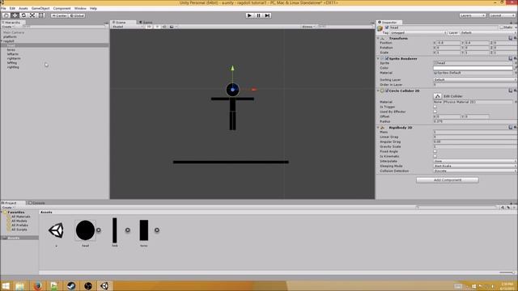Click the Unity scene asset icon
Image resolution: width=518 pixels, height=291 pixels.
(x=56, y=230)
